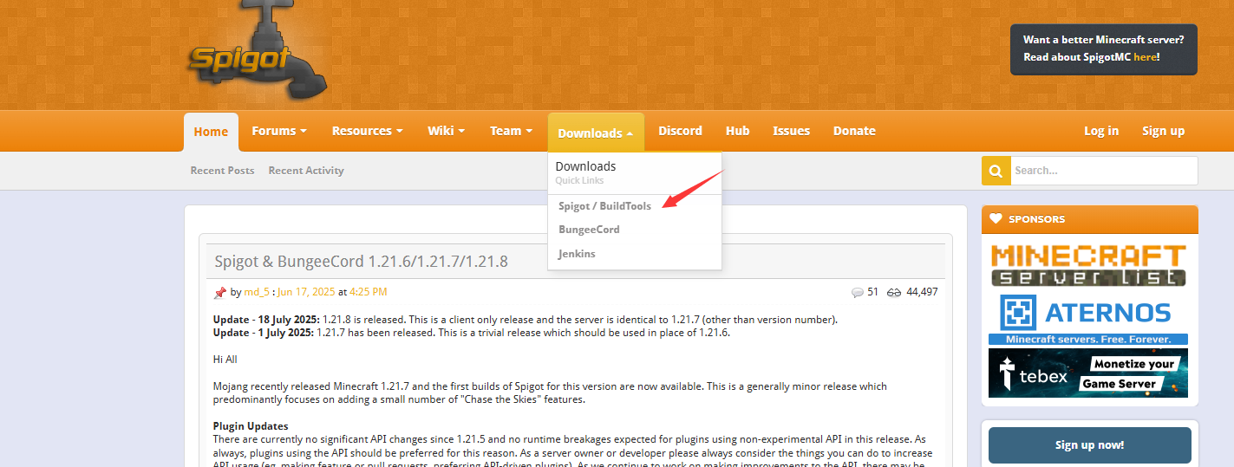
Task: Select Spigot / BuildTools from Downloads menu
Action: point(604,206)
